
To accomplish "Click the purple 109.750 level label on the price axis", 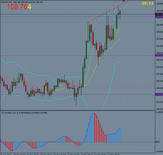I will [159, 16].
